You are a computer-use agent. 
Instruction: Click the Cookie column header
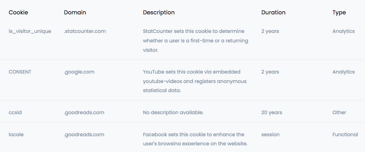(x=18, y=12)
